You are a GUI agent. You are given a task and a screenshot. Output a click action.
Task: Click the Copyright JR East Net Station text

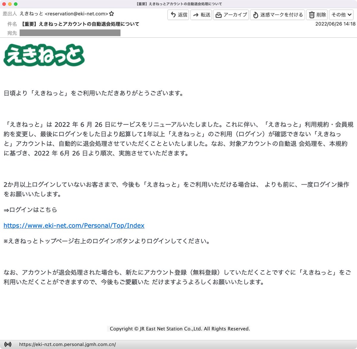tap(180, 329)
